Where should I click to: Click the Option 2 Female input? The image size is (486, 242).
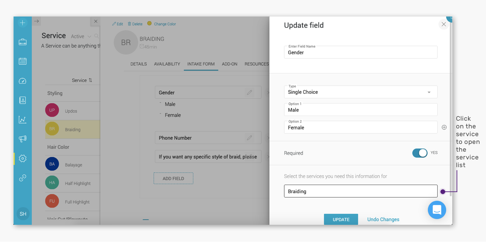click(x=361, y=127)
